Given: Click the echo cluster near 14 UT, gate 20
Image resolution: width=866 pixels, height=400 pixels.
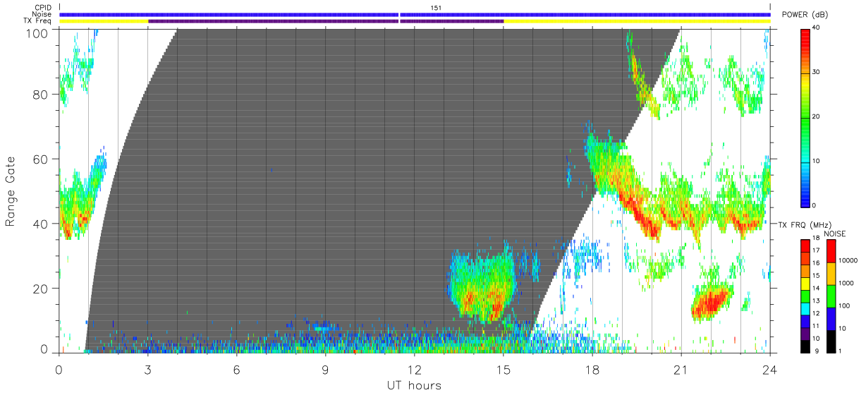Looking at the screenshot, I should coord(483,284).
